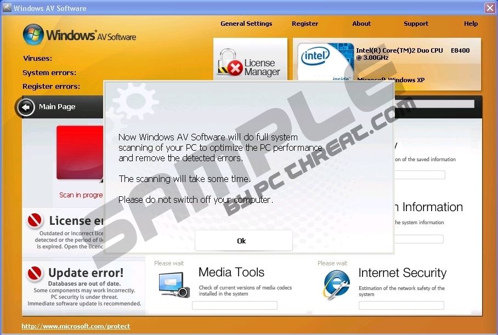Follow the microsoft.com/protect link
This screenshot has width=498, height=335.
pyautogui.click(x=76, y=326)
